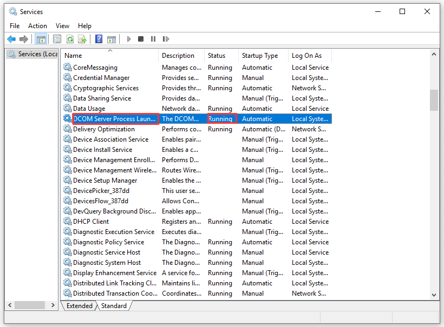Select Services (Local) tree node
Screen dimensions: 444x327
click(32, 54)
